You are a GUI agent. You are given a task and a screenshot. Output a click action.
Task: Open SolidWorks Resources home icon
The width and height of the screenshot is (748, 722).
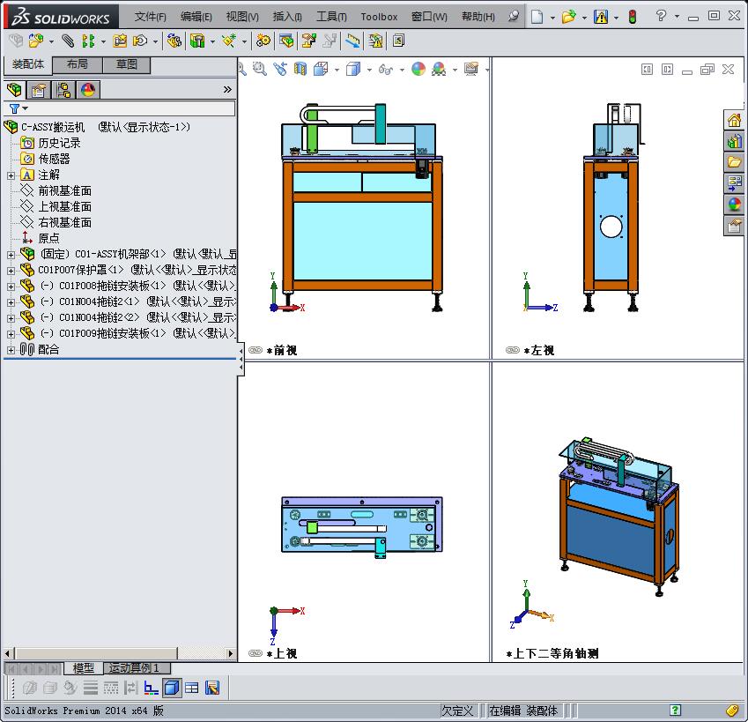point(735,120)
